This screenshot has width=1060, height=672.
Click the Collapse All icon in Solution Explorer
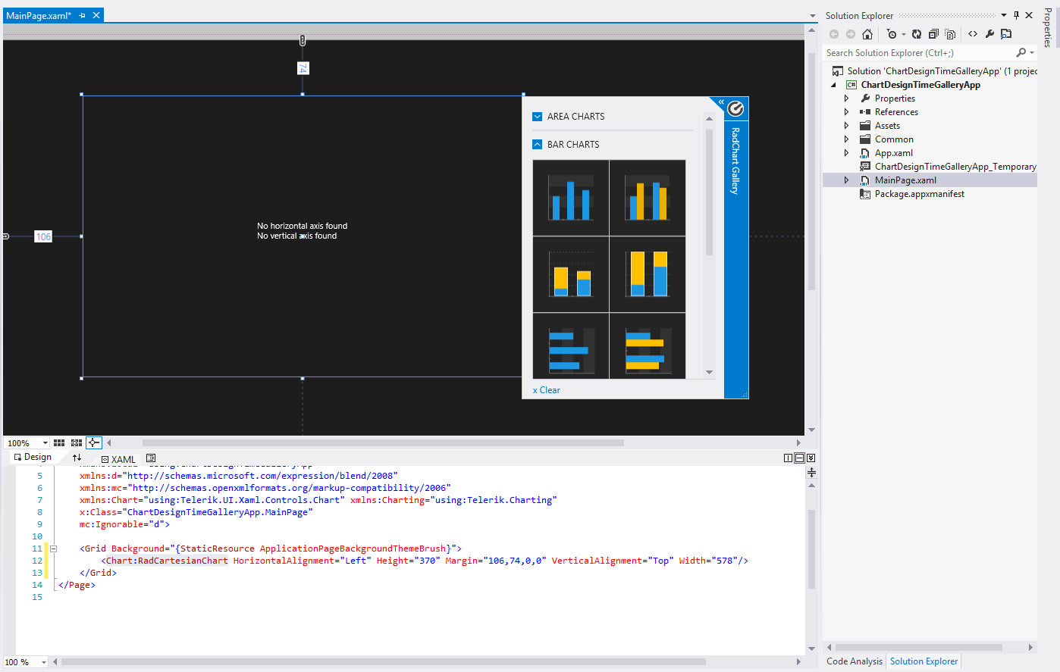(933, 34)
